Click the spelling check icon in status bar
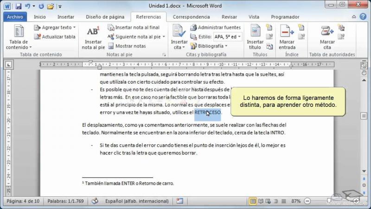The width and height of the screenshot is (371, 209). 95,201
